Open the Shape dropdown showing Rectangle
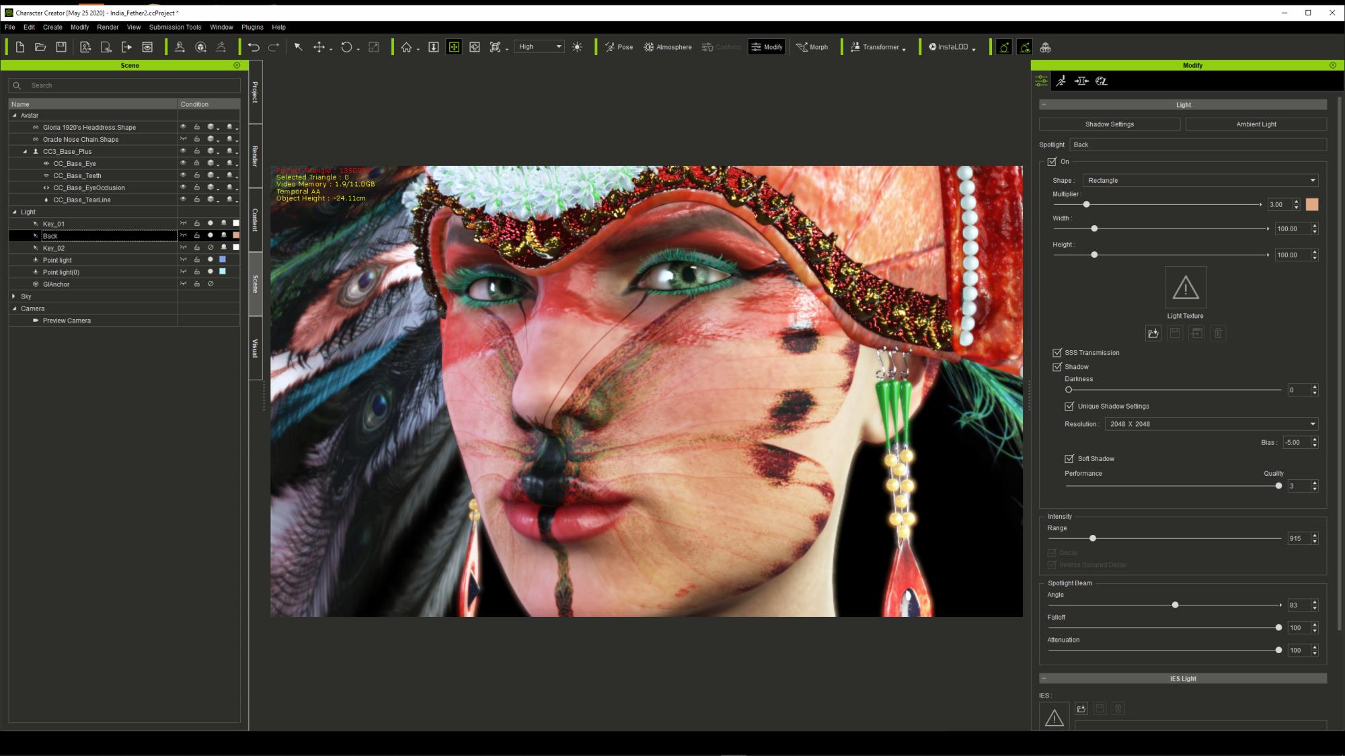This screenshot has height=756, width=1345. pos(1200,181)
